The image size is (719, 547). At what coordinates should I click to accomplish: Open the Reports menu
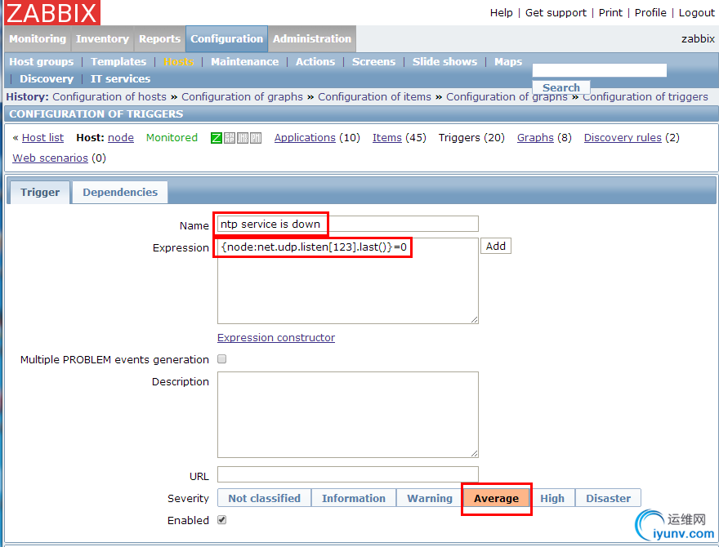tap(159, 39)
